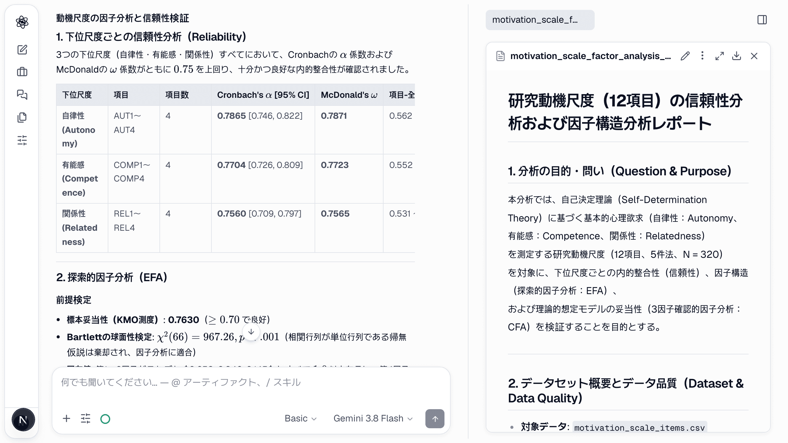Click the motivation_scale_items.csv code text
788x443 pixels.
[639, 428]
